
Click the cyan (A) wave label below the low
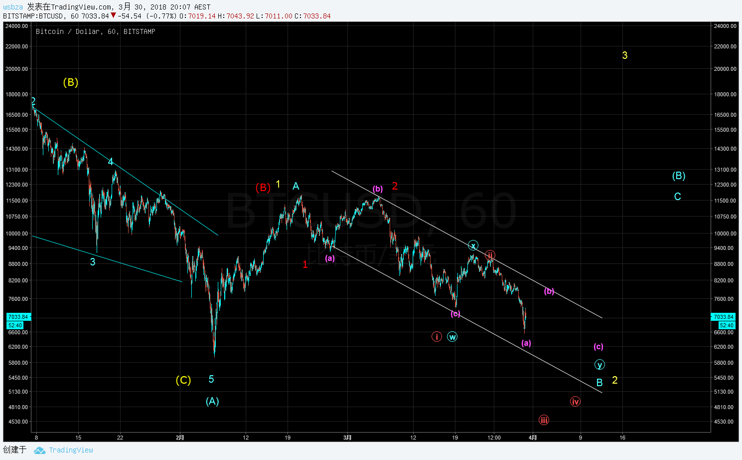pos(212,401)
